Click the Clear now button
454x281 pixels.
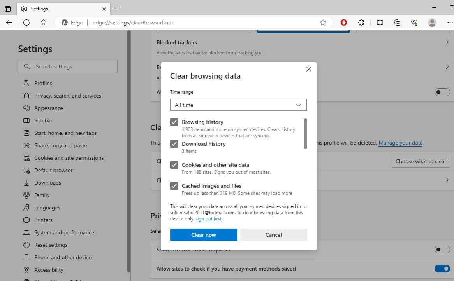pos(203,235)
